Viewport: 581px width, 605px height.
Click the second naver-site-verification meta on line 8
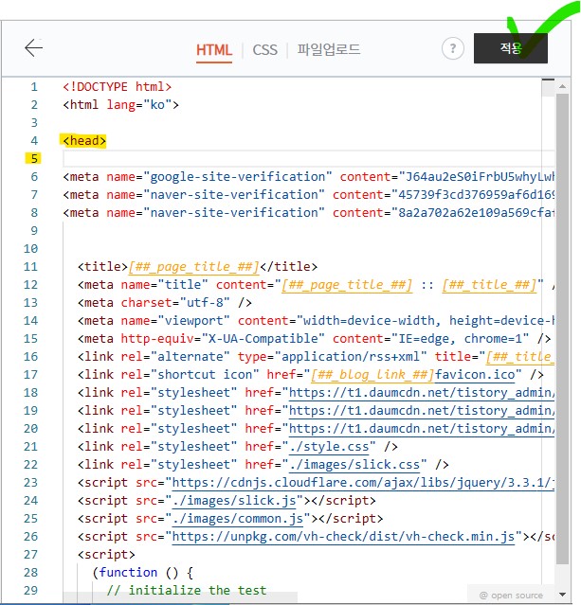pyautogui.click(x=308, y=213)
